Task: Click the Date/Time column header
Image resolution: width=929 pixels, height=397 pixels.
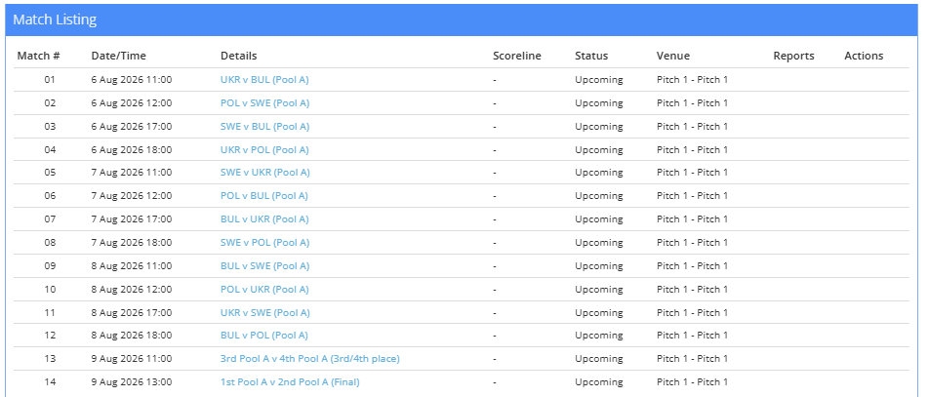Action: [118, 56]
